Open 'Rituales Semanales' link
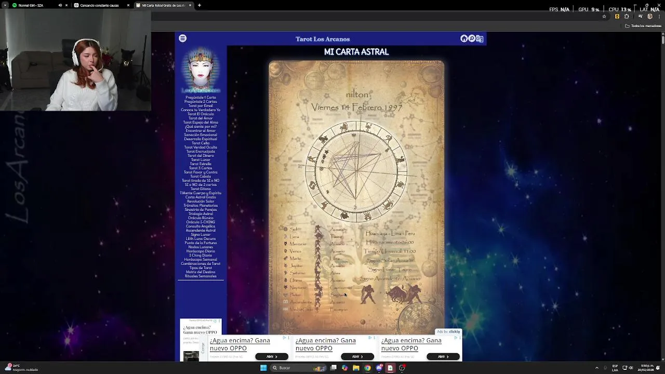Screen dimensions: 665x374 [x=201, y=276]
